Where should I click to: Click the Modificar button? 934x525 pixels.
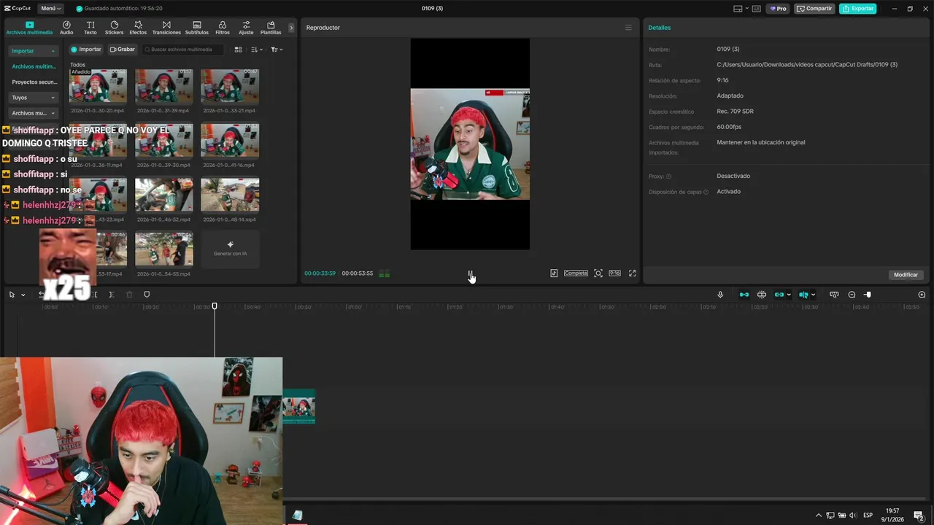(906, 275)
